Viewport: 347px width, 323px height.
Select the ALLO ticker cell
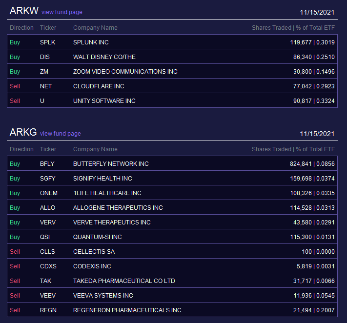(47, 207)
